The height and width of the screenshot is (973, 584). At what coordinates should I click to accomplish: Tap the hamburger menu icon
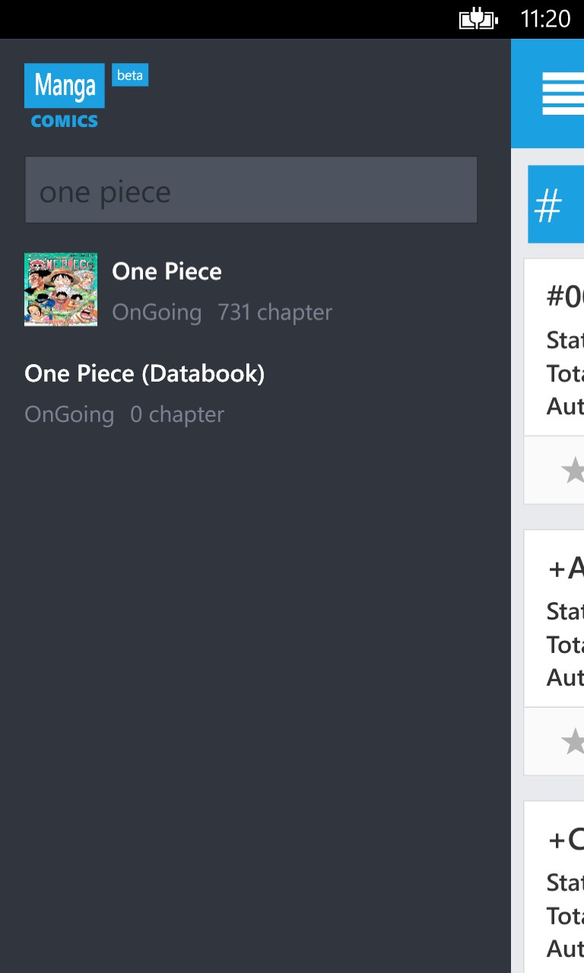(x=563, y=93)
